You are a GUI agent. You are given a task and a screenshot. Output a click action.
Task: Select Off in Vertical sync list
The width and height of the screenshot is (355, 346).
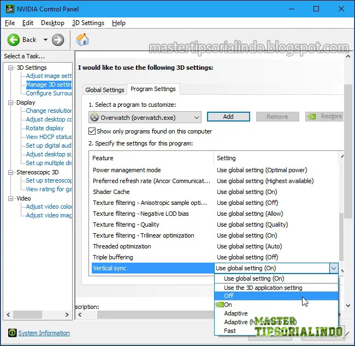point(276,296)
